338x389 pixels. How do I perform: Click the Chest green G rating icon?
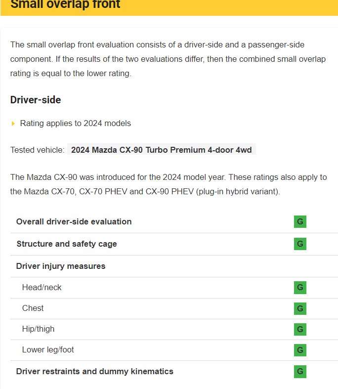[300, 308]
